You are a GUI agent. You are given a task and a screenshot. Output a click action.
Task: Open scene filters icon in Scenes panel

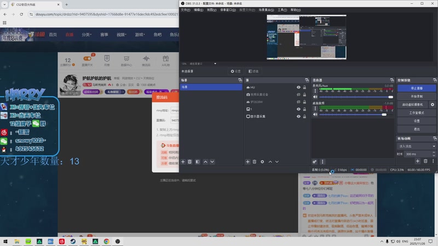click(198, 162)
